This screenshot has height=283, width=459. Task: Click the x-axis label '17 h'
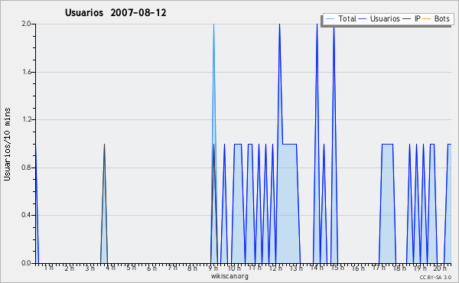(379, 268)
